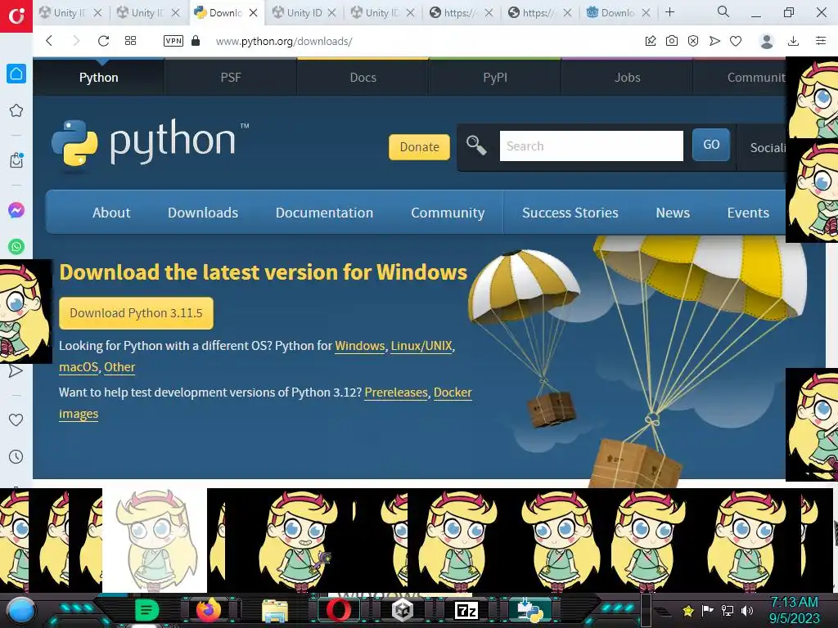Open a new browser tab
Screen dimensions: 838x628
(669, 11)
